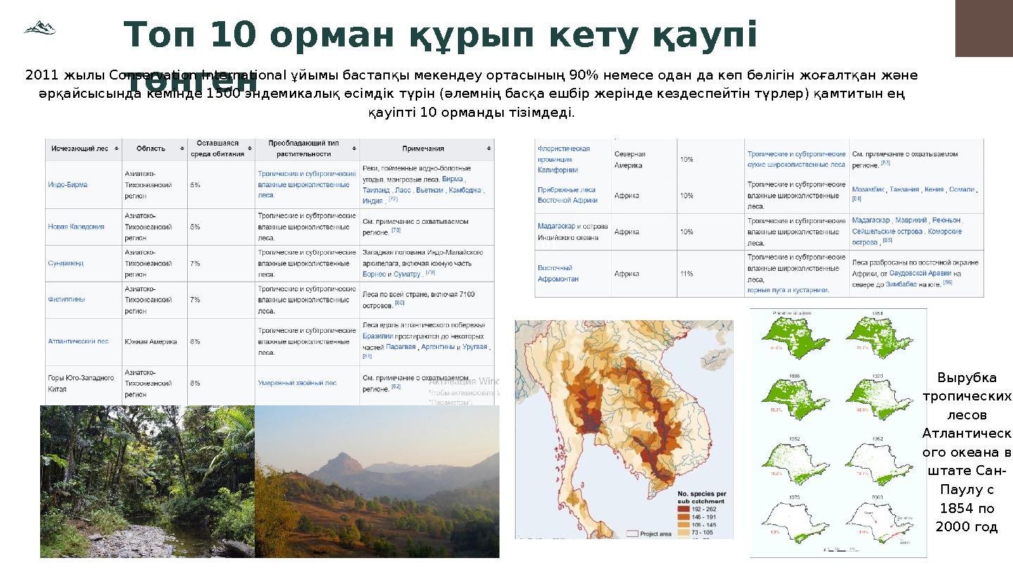Open the Мадагаскар link in first column
The height and width of the screenshot is (570, 1013).
556,227
